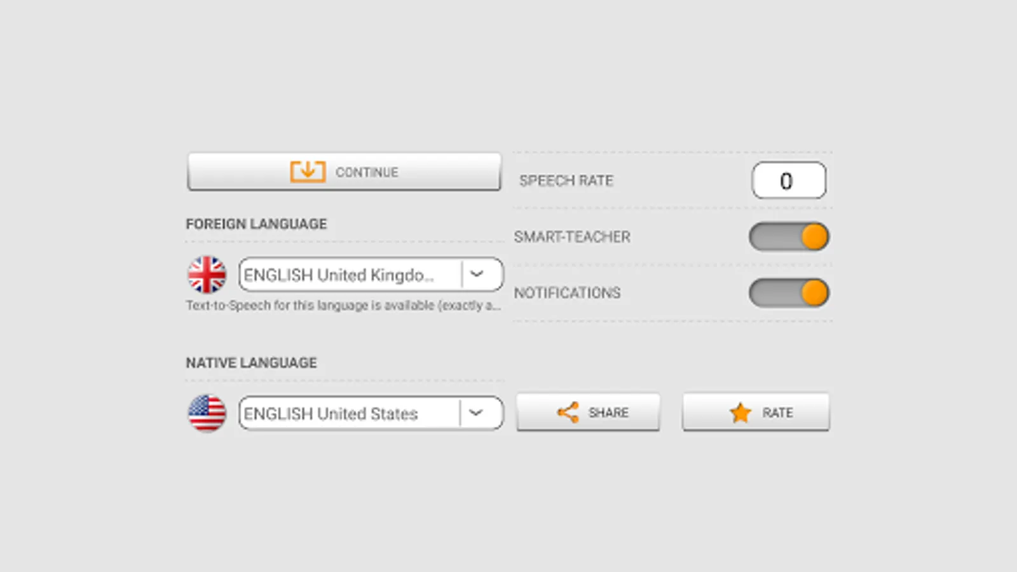Image resolution: width=1017 pixels, height=572 pixels.
Task: Click the orange download icon on Continue
Action: (x=308, y=172)
